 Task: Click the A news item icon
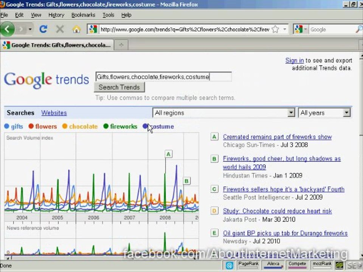tap(214, 137)
